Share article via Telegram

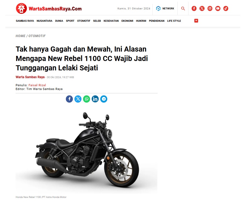tap(104, 99)
